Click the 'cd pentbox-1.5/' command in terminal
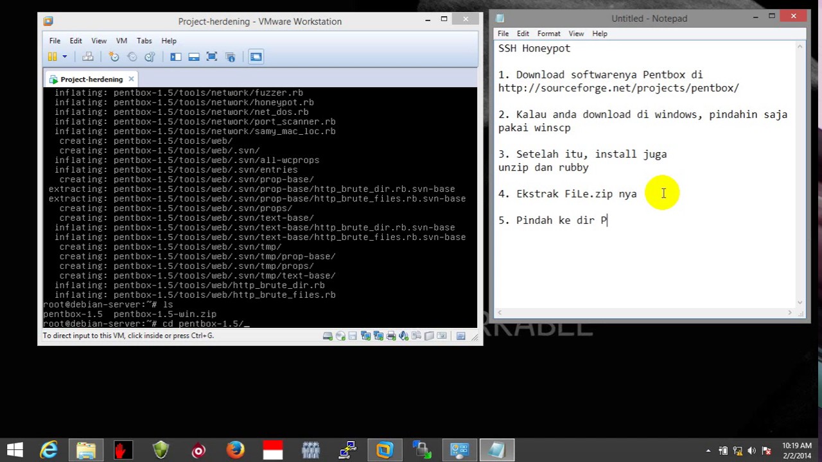This screenshot has width=822, height=462. coord(202,324)
